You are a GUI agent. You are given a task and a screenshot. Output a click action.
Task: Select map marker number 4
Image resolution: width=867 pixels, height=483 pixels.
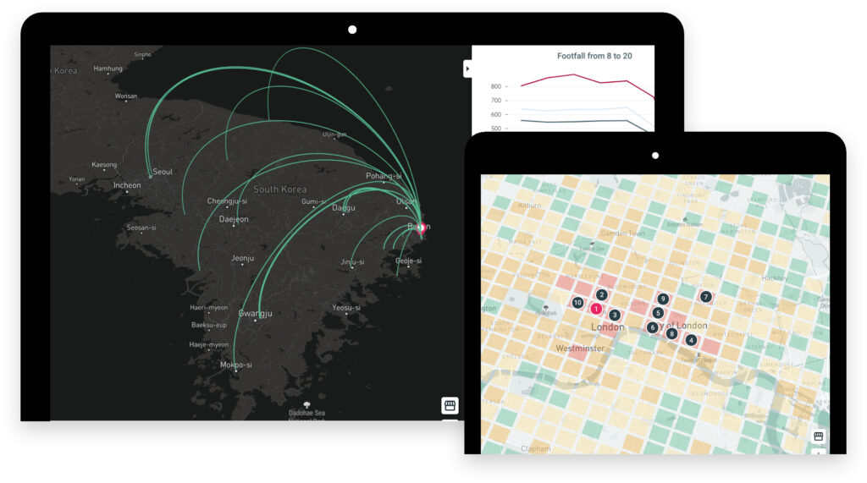[692, 340]
